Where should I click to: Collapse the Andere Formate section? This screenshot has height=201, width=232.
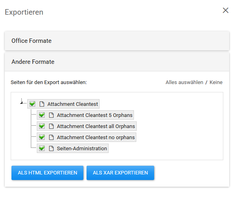(117, 62)
